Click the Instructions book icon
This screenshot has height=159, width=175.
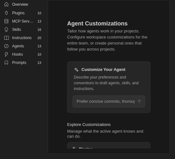[6, 38]
